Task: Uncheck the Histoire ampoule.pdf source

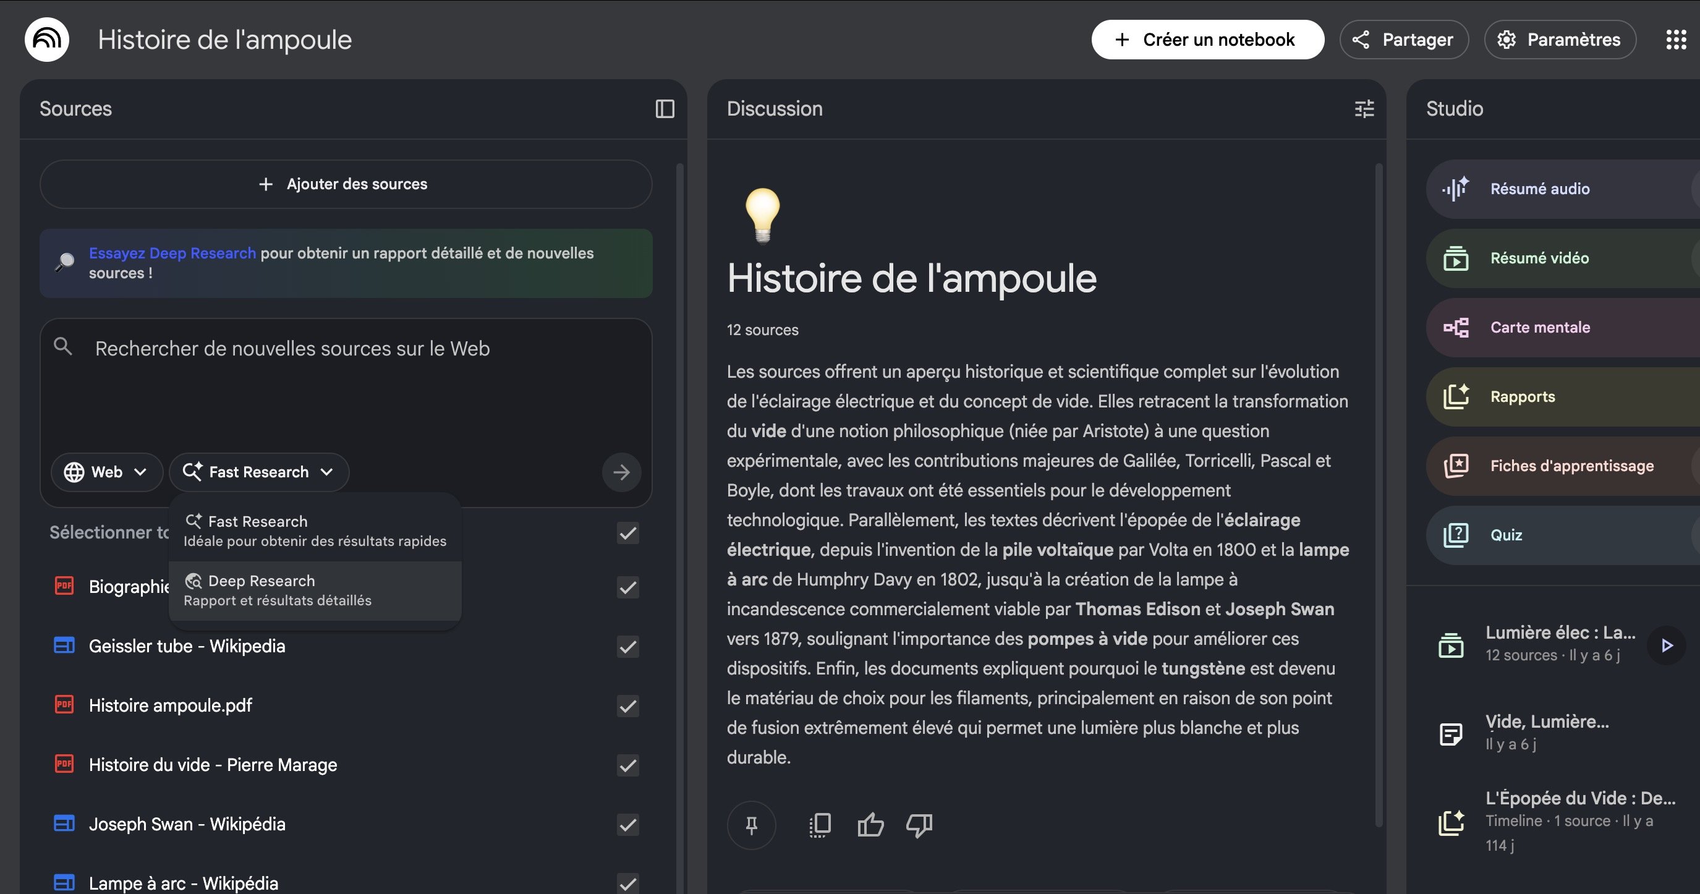Action: click(627, 706)
